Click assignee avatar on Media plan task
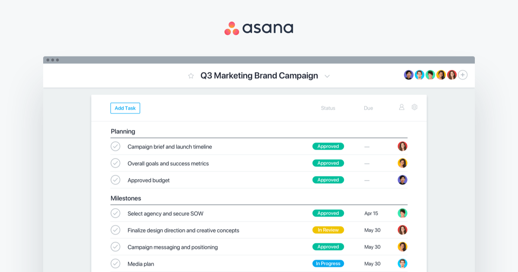This screenshot has height=272, width=518. 402,263
